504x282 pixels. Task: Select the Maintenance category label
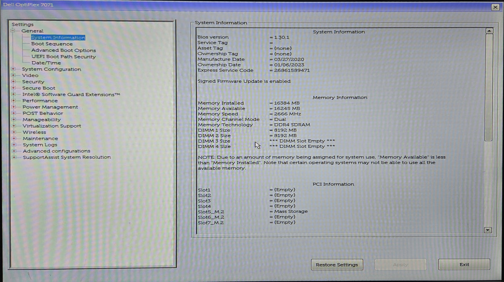coord(40,139)
